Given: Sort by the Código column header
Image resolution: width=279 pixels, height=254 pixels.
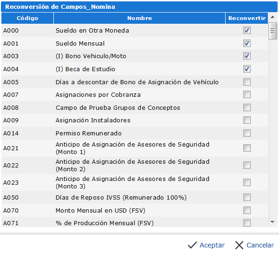Looking at the screenshot, I should point(27,18).
